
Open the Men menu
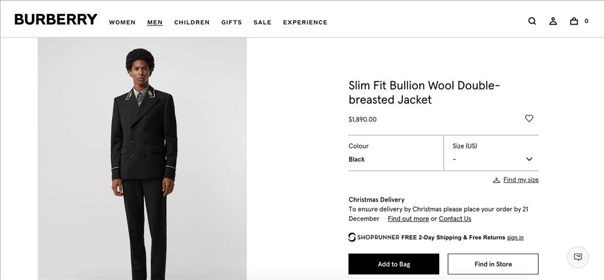(155, 22)
